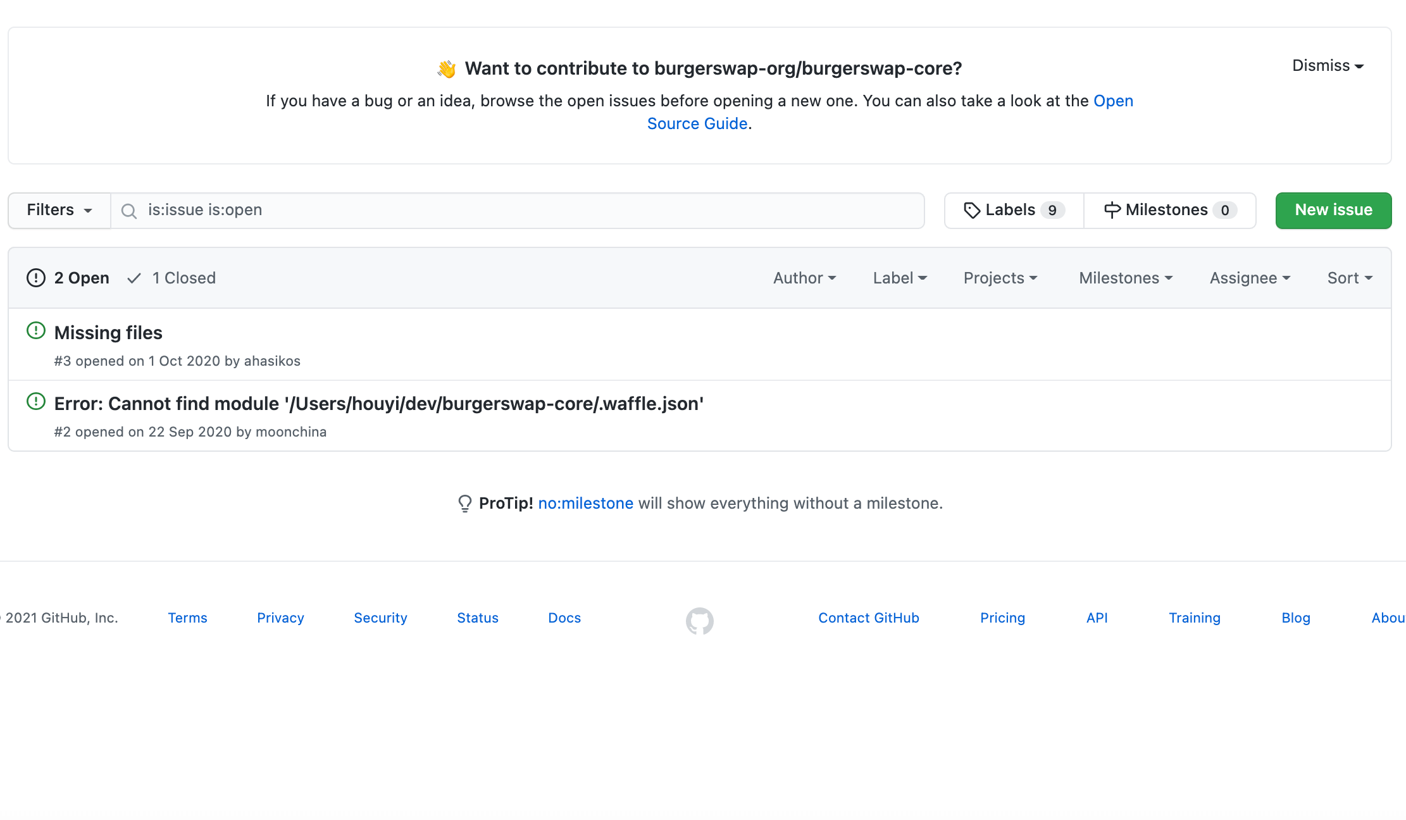Open the Missing files issue

(x=108, y=333)
